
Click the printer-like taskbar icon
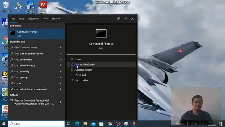[x=126, y=124]
